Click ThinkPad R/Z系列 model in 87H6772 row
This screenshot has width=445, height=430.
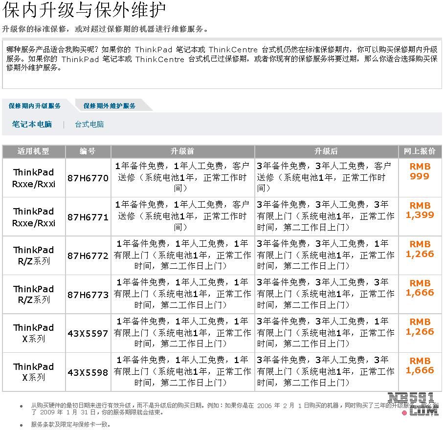pyautogui.click(x=33, y=256)
